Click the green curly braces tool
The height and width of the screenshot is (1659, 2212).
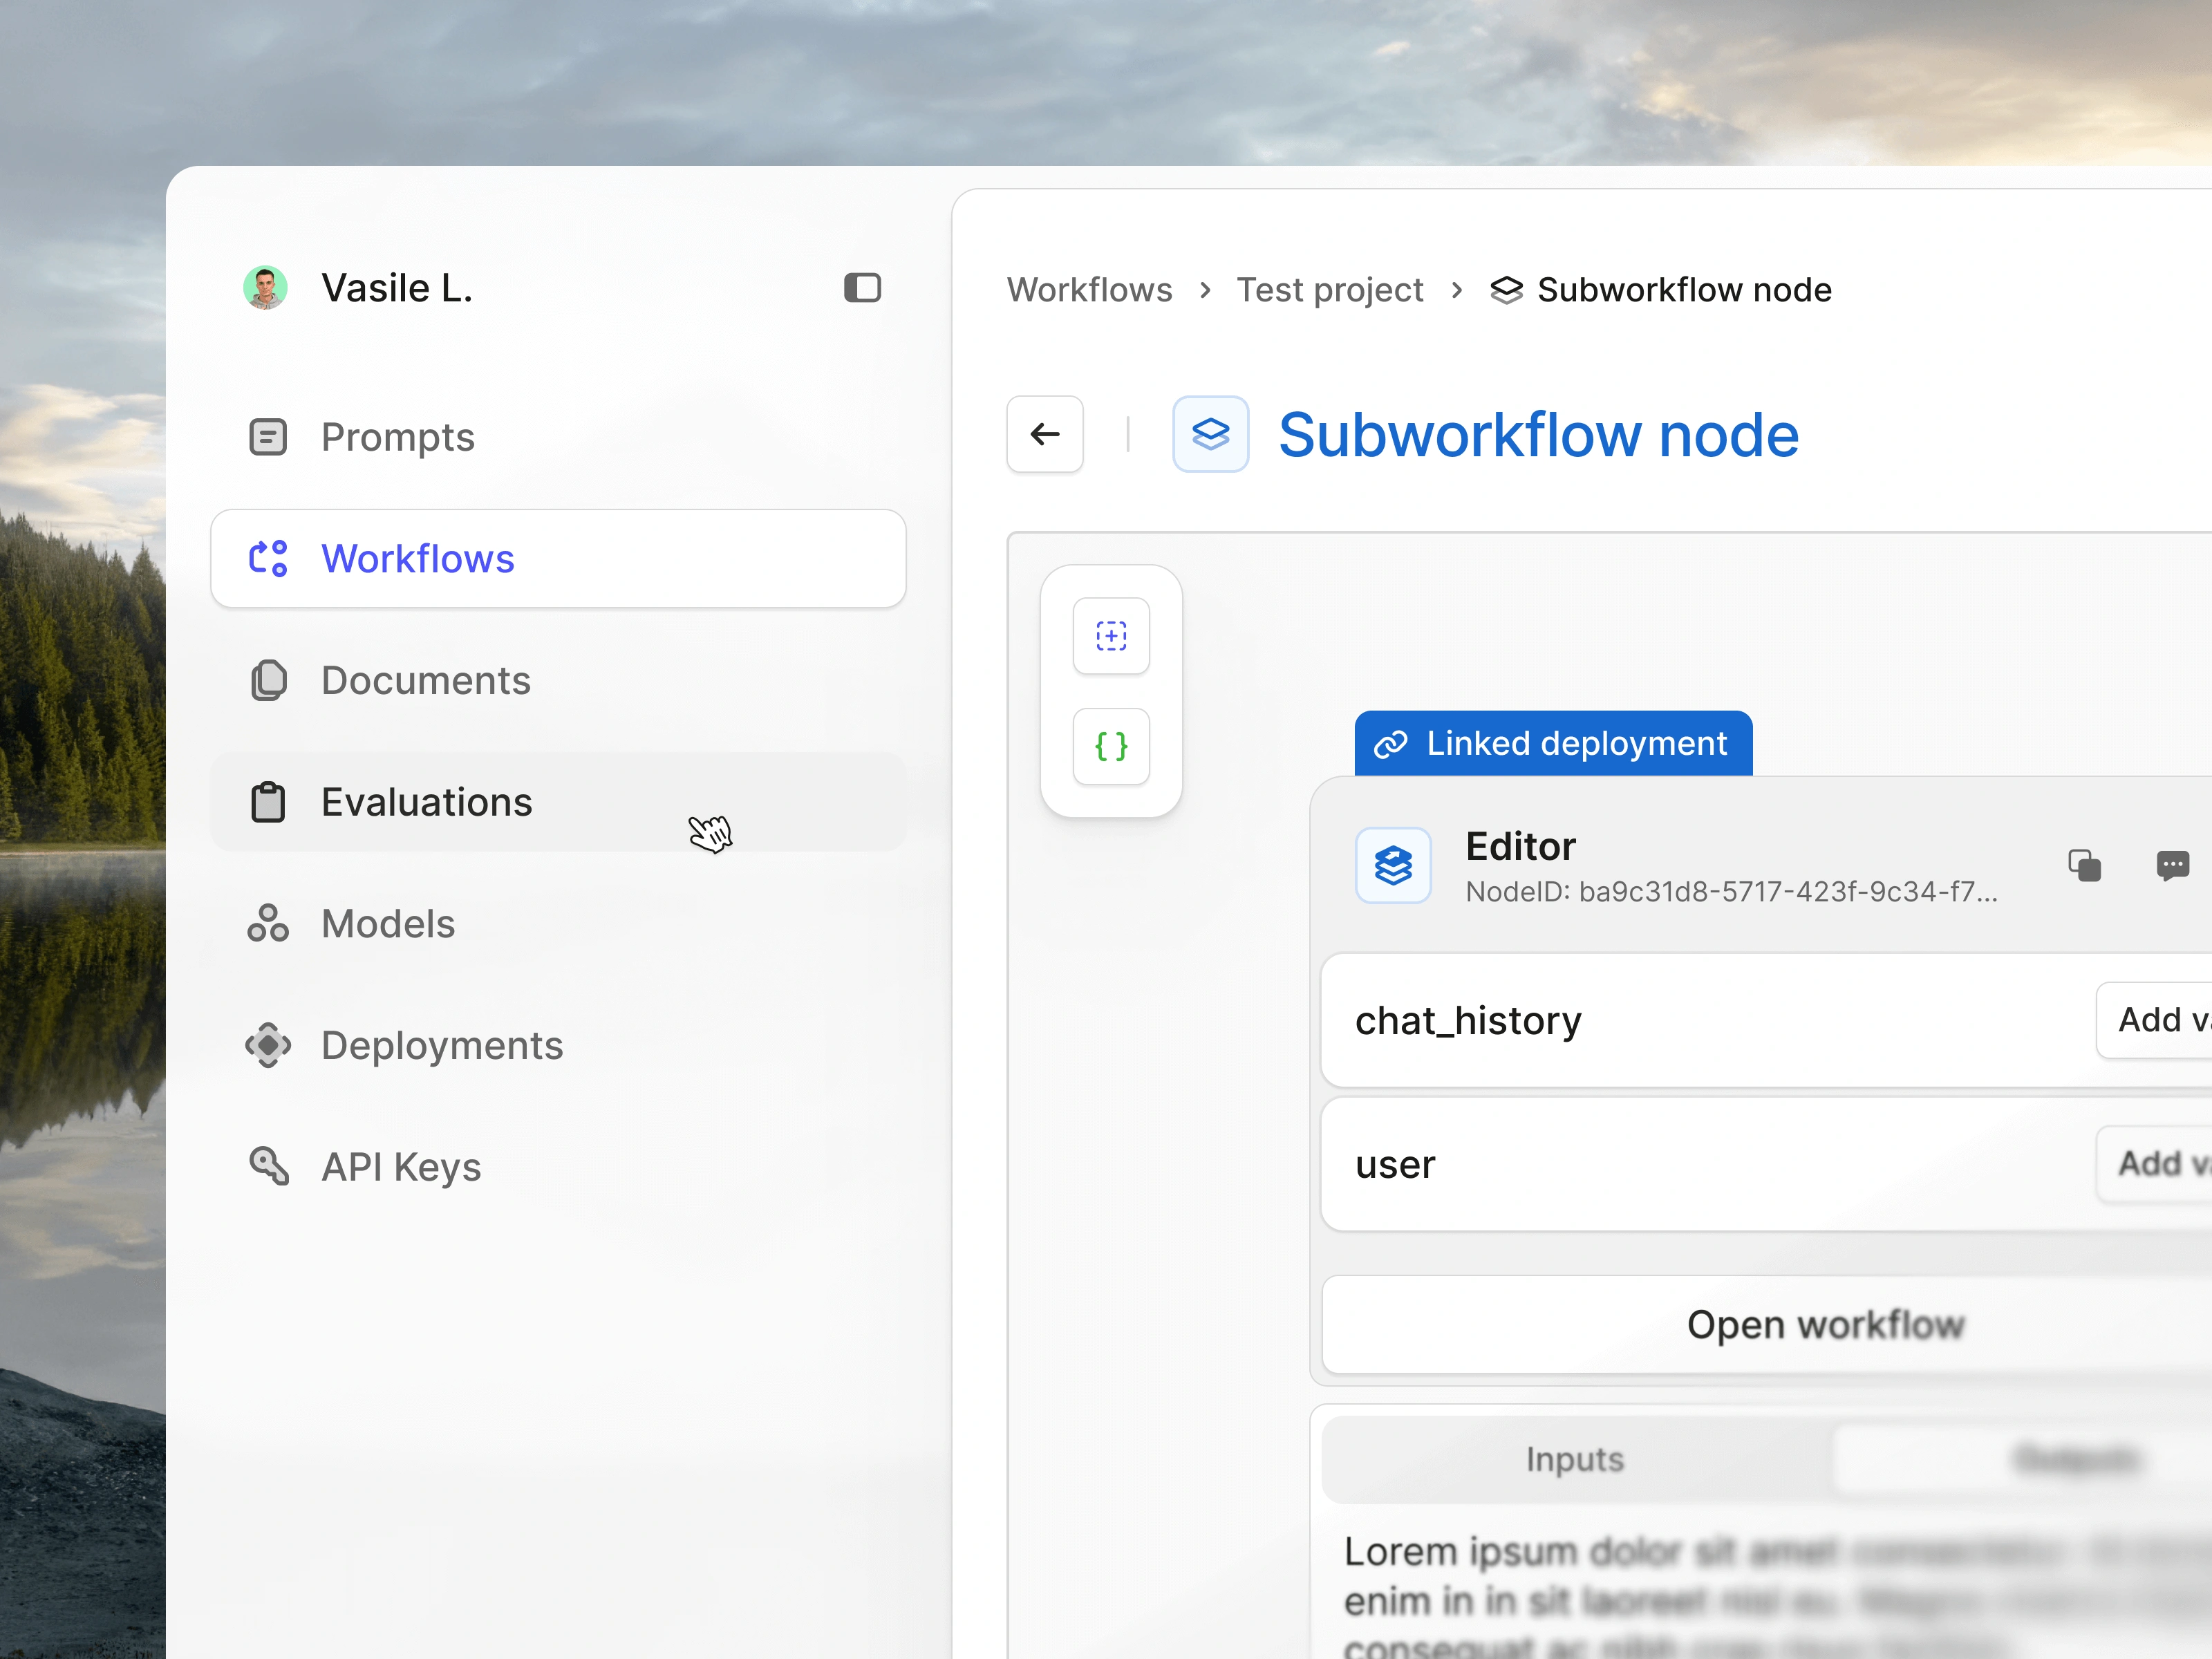tap(1111, 746)
